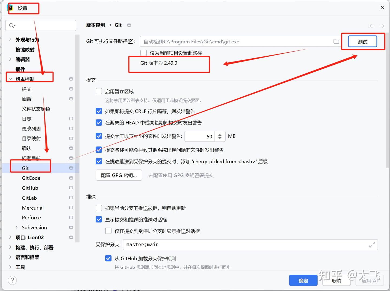Select the GitHub settings page
The height and width of the screenshot is (291, 390).
pos(30,188)
